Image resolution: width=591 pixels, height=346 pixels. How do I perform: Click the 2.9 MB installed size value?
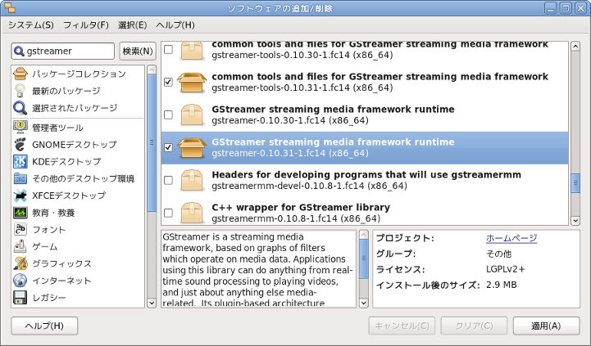click(x=502, y=285)
